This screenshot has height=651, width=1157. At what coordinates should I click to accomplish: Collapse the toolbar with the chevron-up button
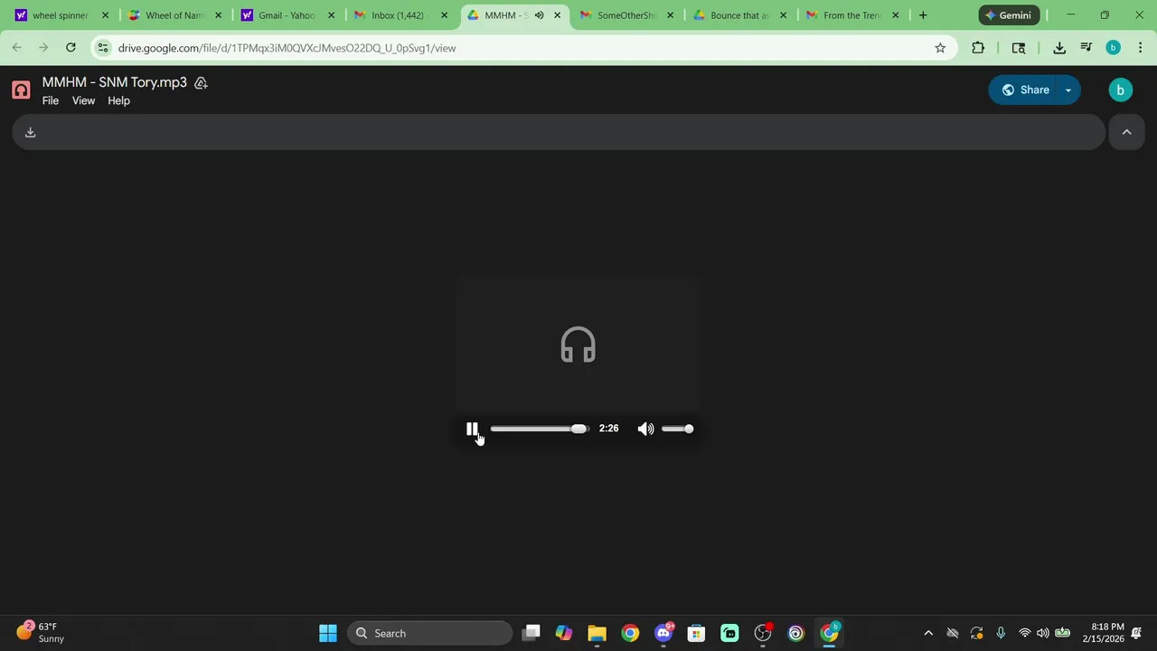pyautogui.click(x=1126, y=132)
